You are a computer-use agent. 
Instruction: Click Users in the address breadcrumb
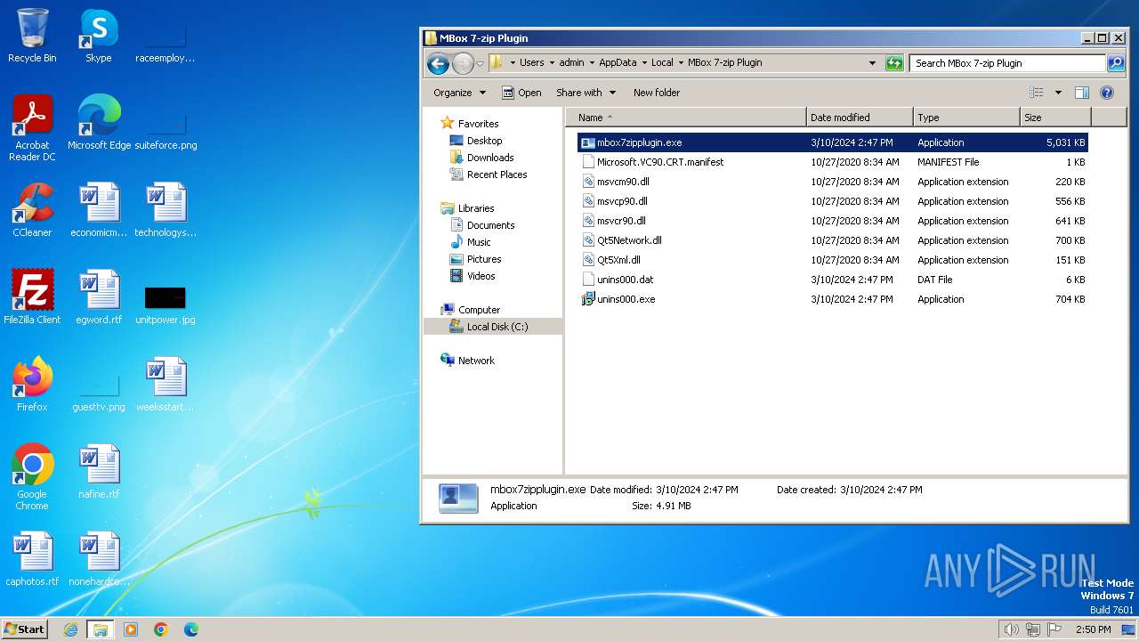click(x=532, y=63)
